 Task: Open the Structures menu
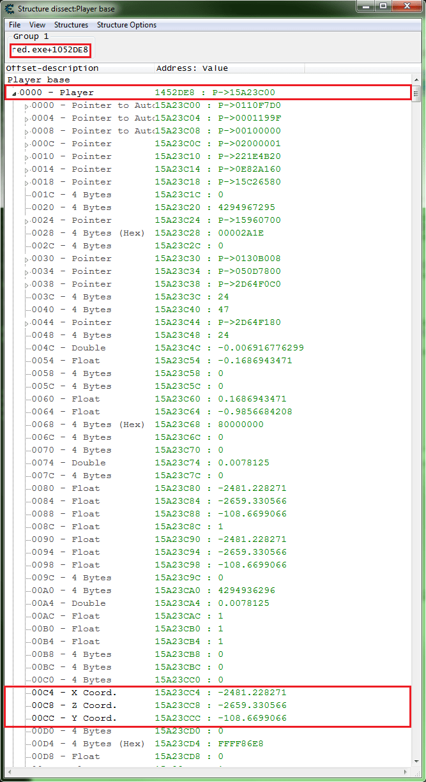tap(71, 25)
